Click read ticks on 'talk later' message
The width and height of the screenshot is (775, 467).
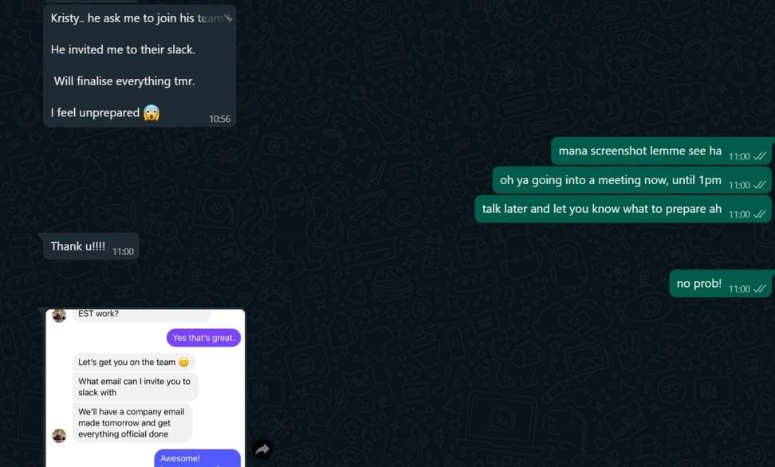(760, 214)
